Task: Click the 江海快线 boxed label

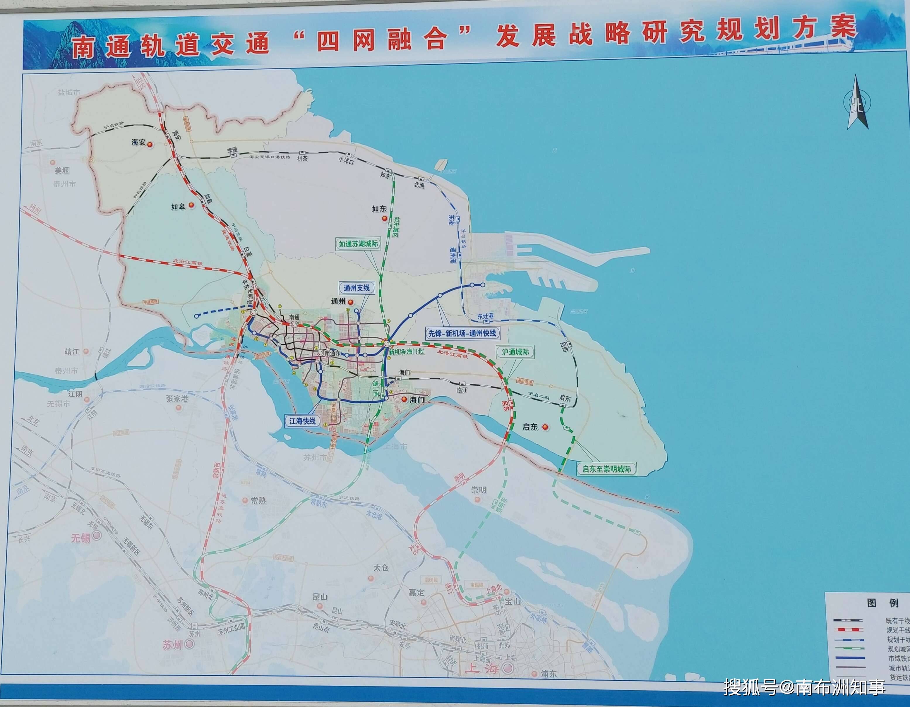Action: pos(302,421)
